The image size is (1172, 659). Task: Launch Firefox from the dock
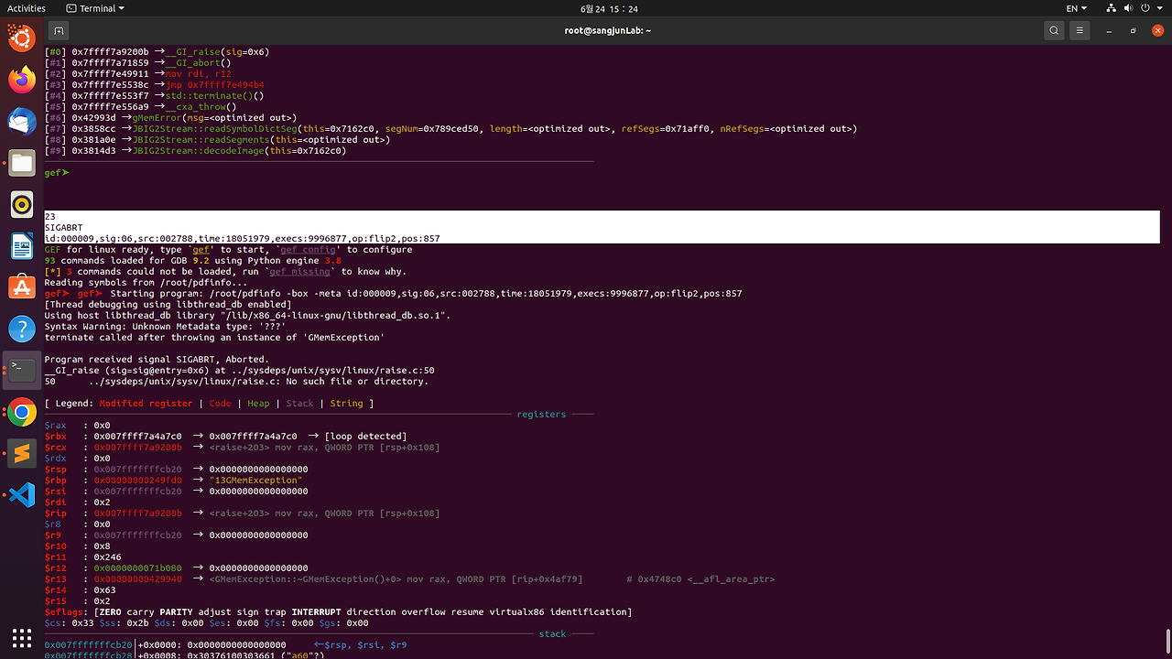point(22,80)
